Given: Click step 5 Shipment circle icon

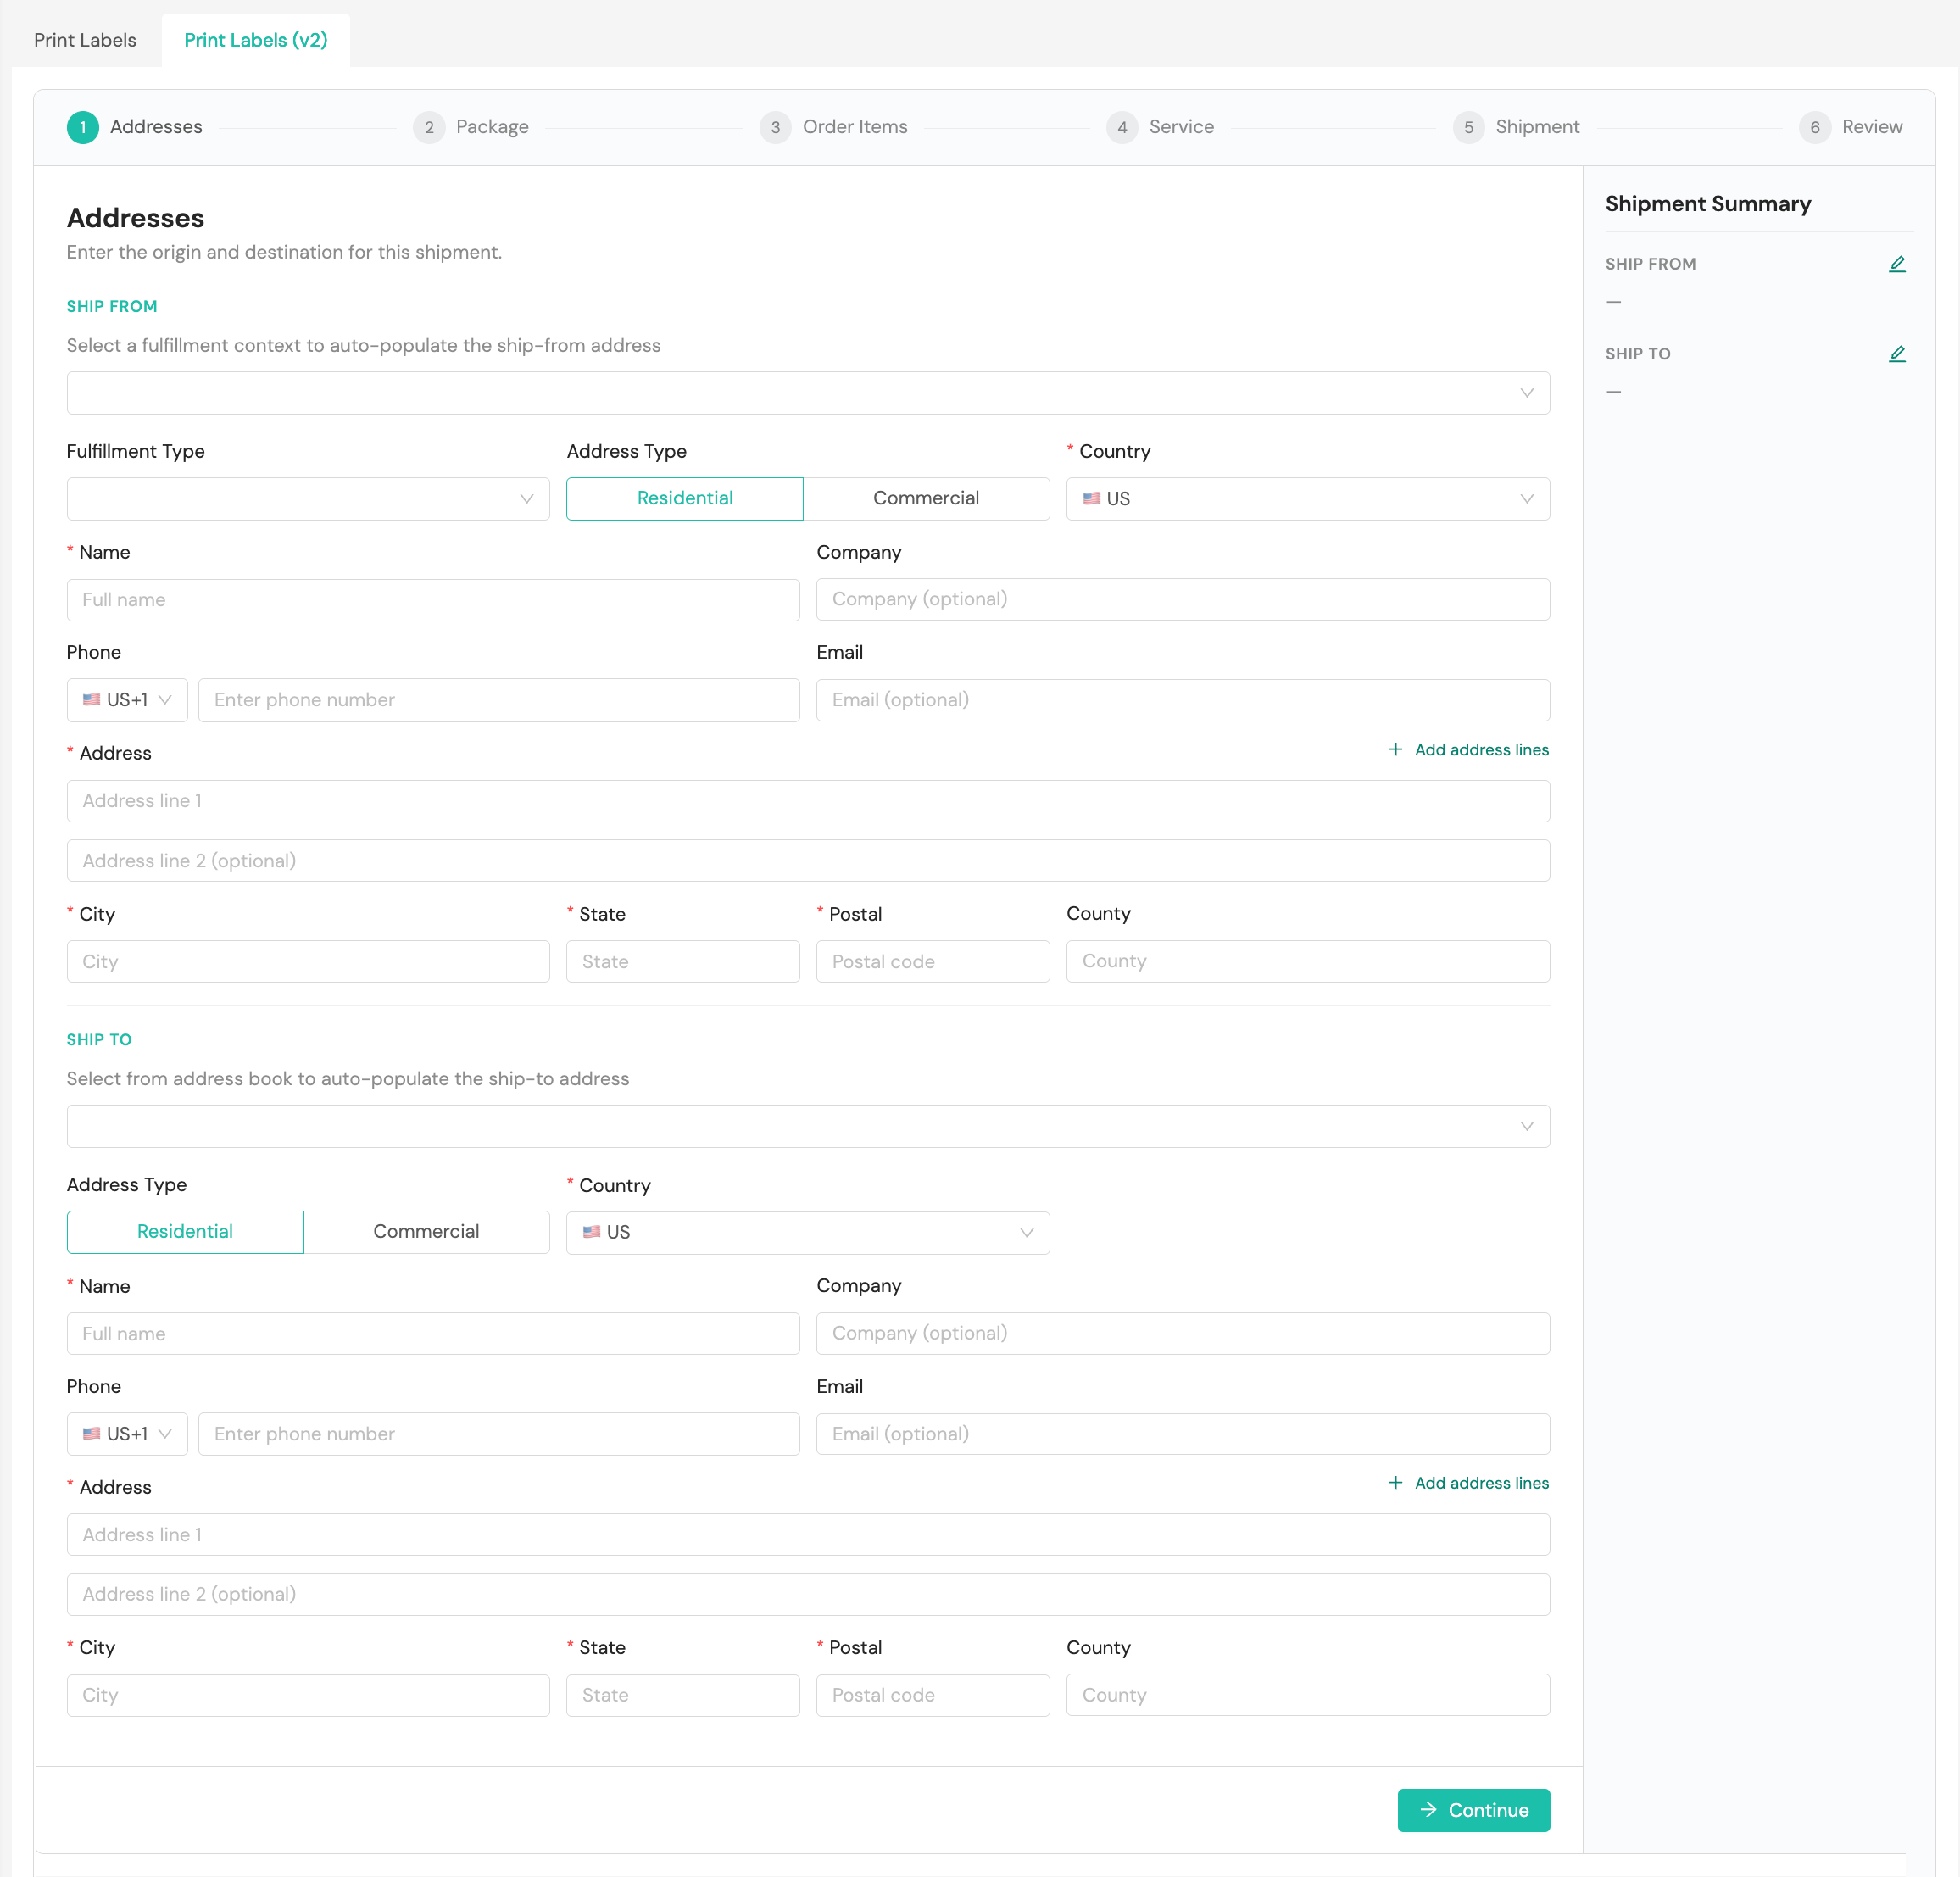Looking at the screenshot, I should 1468,127.
